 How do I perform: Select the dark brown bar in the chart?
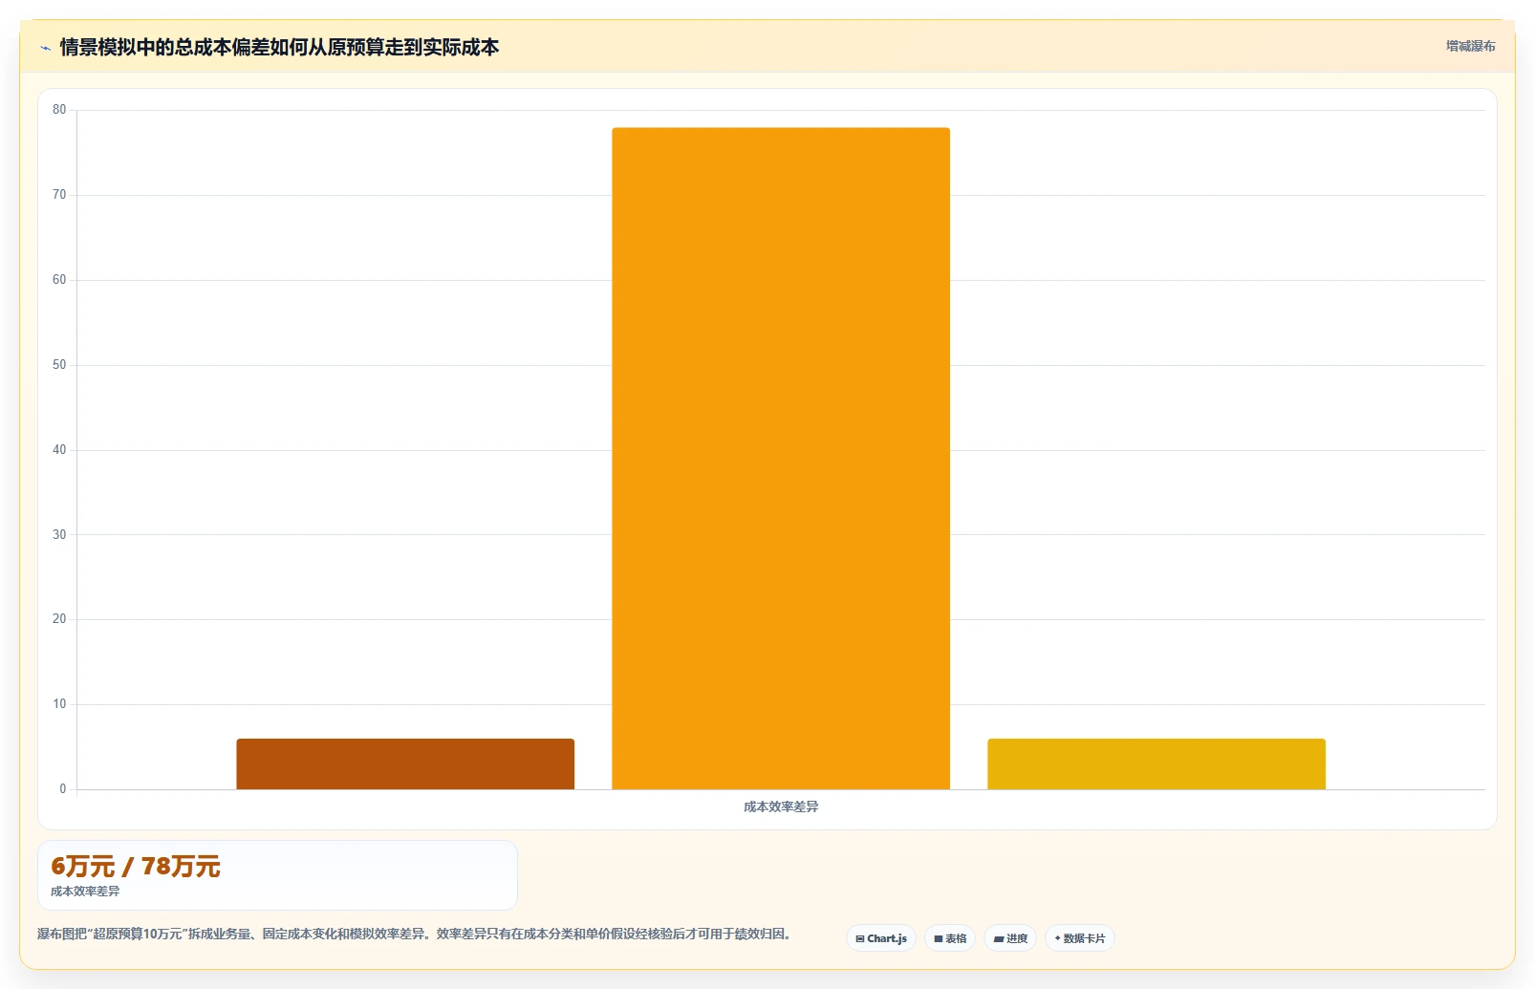click(405, 763)
